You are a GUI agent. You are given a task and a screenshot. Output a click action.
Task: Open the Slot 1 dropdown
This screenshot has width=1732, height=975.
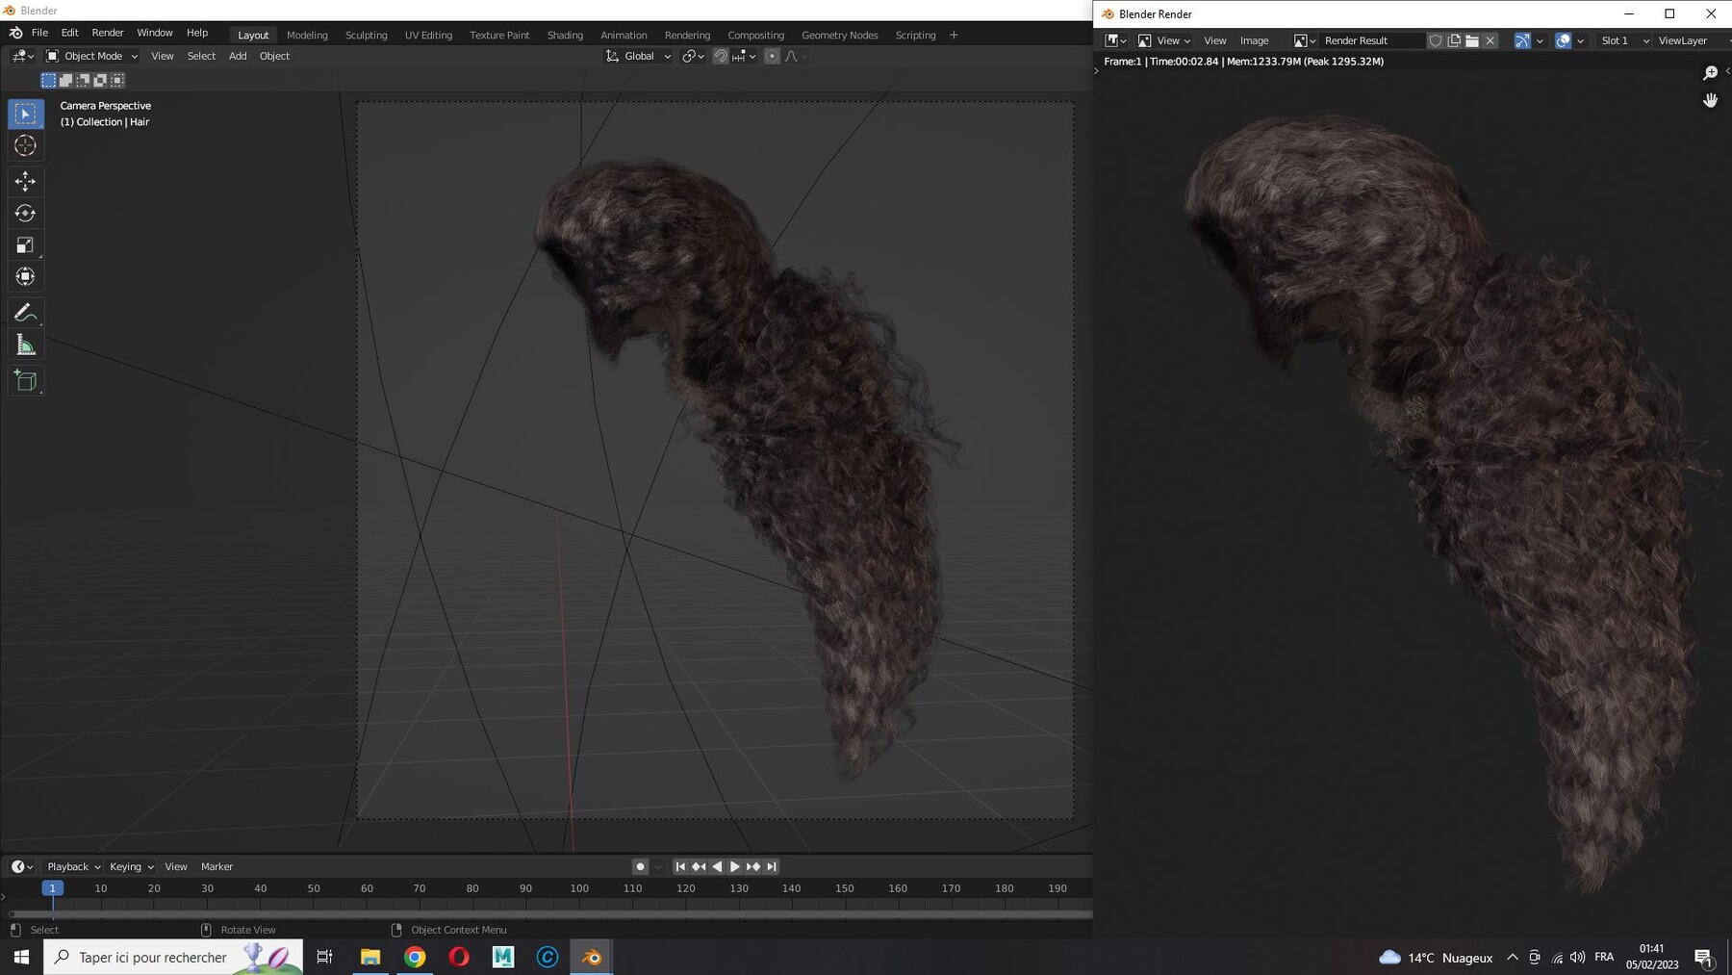tap(1624, 40)
